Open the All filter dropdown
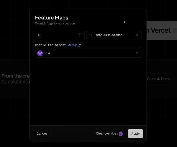 [60, 35]
